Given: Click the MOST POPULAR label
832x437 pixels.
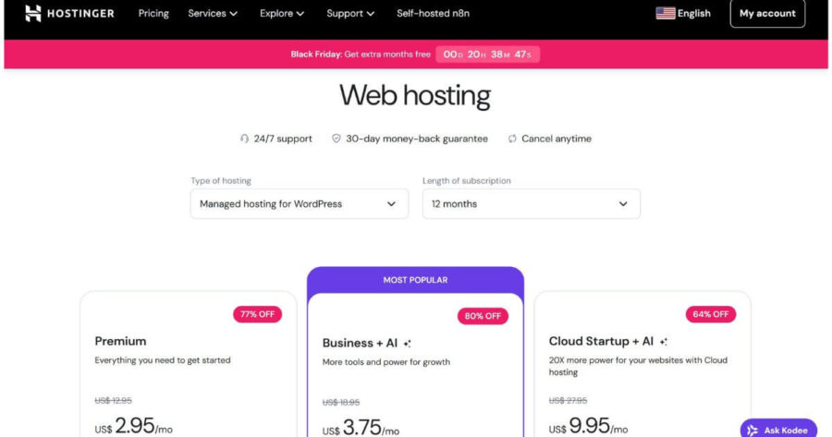Looking at the screenshot, I should click(x=415, y=280).
